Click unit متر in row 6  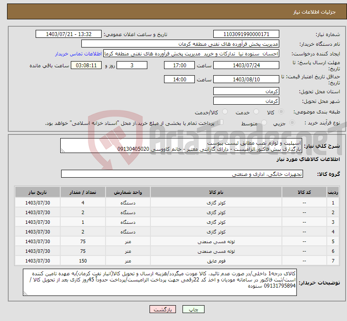pyautogui.click(x=128, y=252)
